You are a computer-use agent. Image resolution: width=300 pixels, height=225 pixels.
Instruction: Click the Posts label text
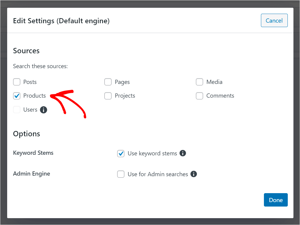[30, 82]
